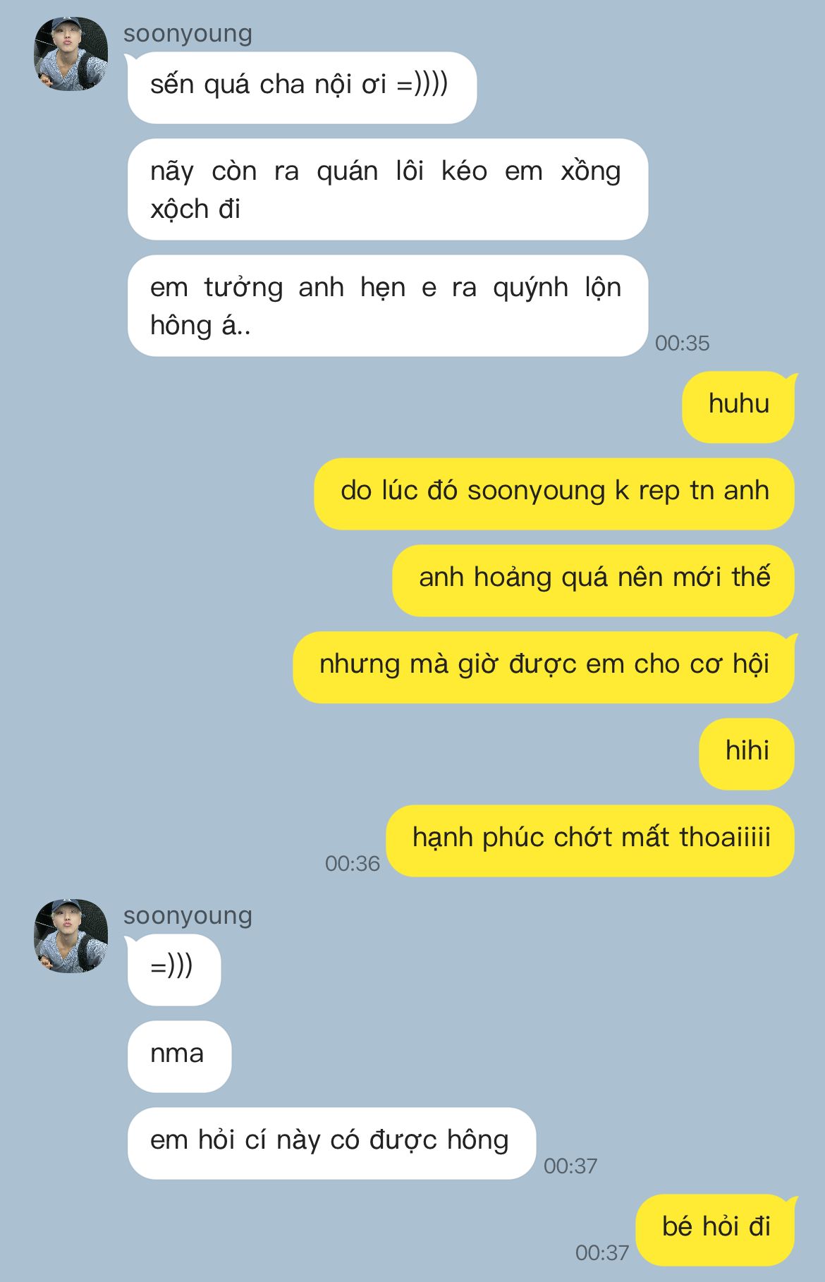Tap the 'bé hỏi đi' yellow message
This screenshot has height=1282, width=825.
point(715,1230)
